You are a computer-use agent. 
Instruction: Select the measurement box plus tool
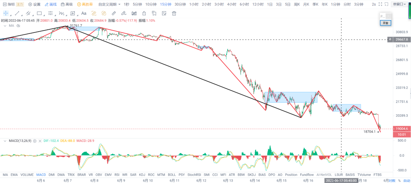click(x=73, y=13)
